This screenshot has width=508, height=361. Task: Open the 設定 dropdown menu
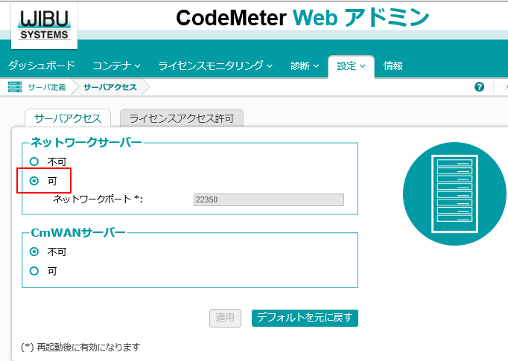tap(351, 66)
